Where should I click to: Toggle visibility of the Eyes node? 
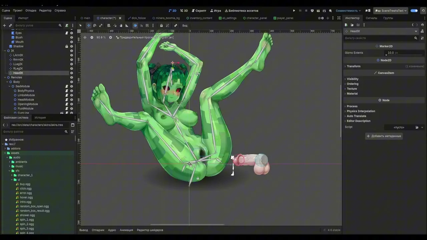(x=72, y=33)
